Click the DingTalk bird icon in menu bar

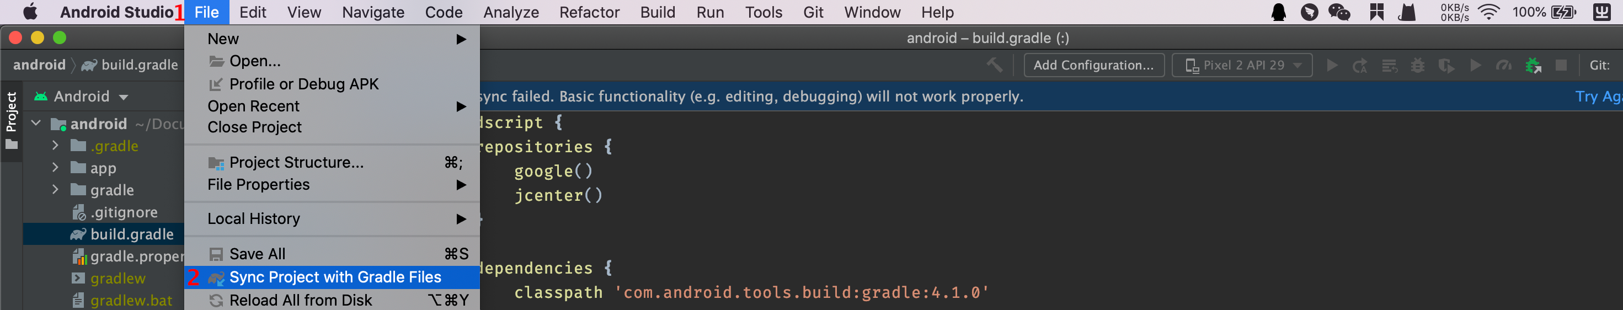coord(1309,12)
